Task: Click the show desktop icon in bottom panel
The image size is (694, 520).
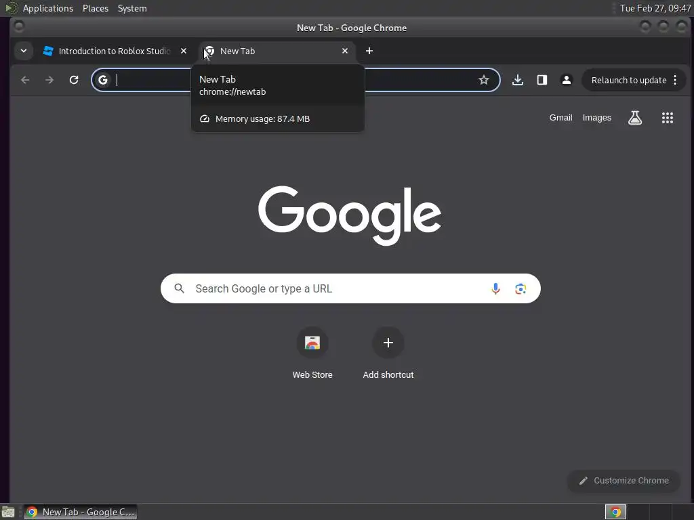Action: click(x=8, y=512)
